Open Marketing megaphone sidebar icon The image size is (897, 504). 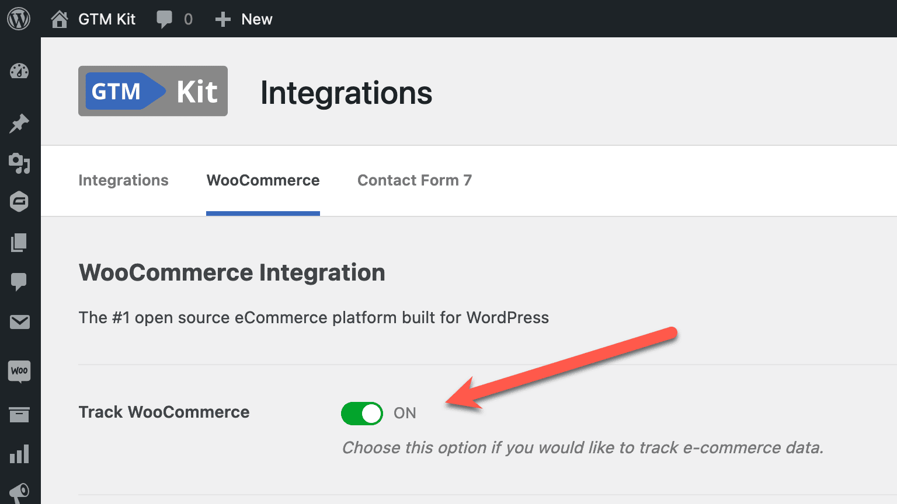click(x=19, y=493)
